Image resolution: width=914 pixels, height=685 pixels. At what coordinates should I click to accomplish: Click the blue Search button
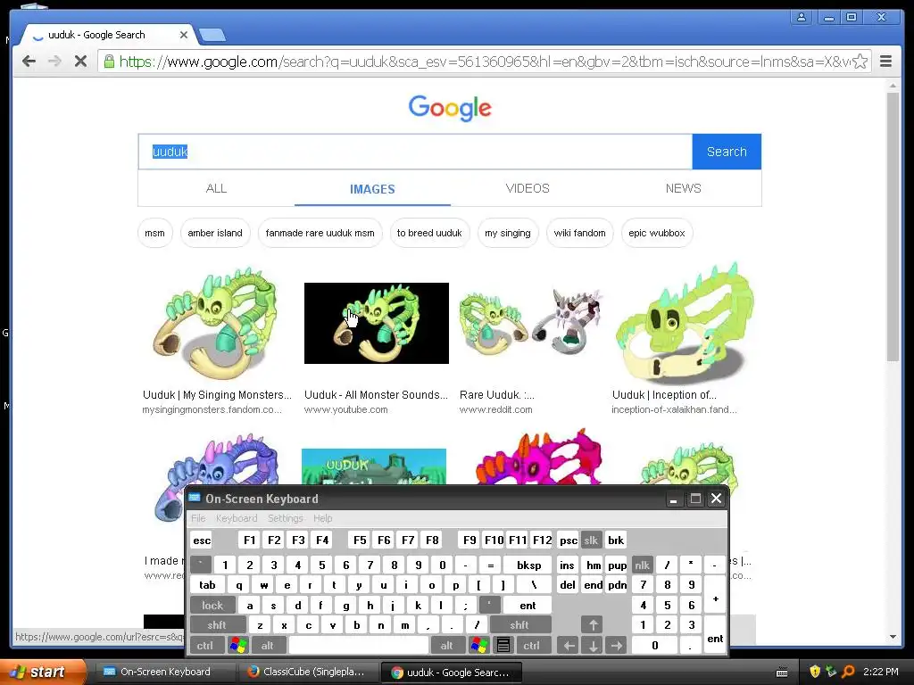[727, 152]
